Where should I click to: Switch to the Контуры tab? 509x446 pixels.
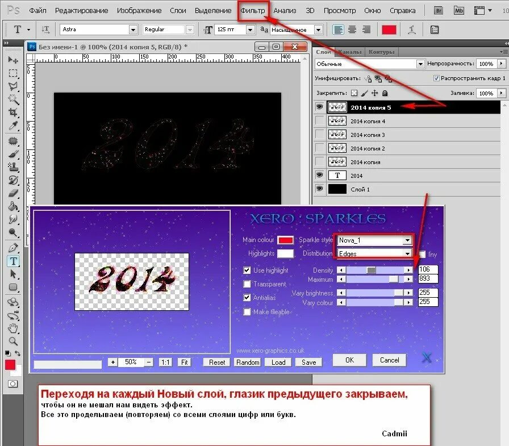click(x=381, y=52)
